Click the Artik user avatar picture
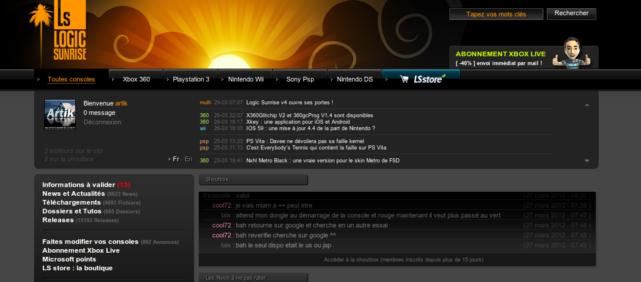The width and height of the screenshot is (641, 282). (60, 115)
